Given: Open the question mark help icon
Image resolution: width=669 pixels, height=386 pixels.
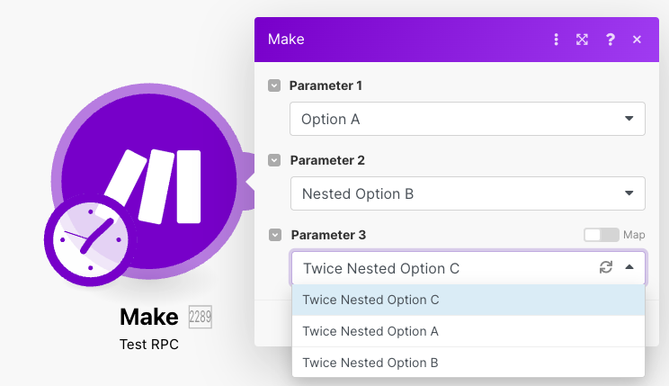Looking at the screenshot, I should [611, 40].
